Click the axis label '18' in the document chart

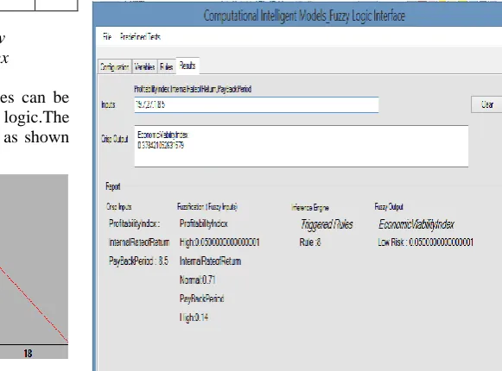click(28, 353)
